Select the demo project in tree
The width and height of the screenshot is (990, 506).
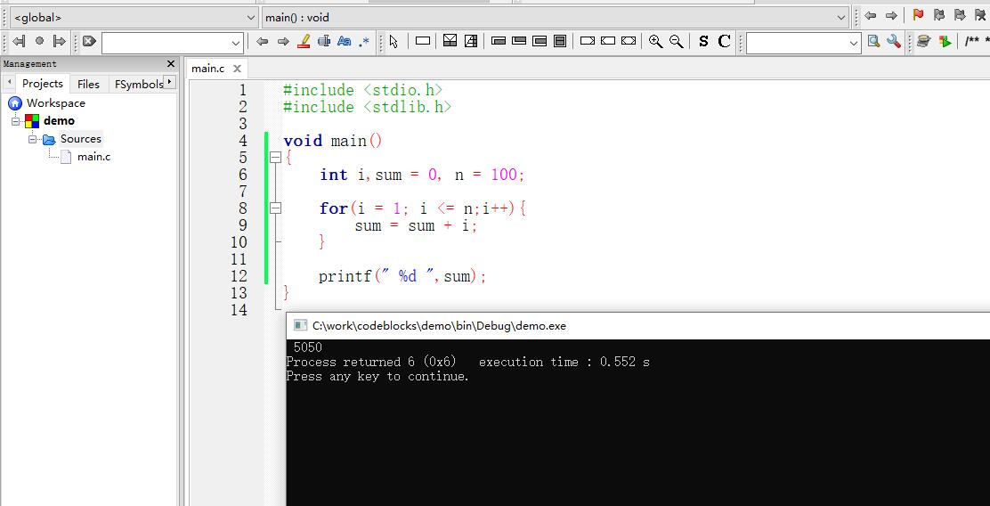59,120
